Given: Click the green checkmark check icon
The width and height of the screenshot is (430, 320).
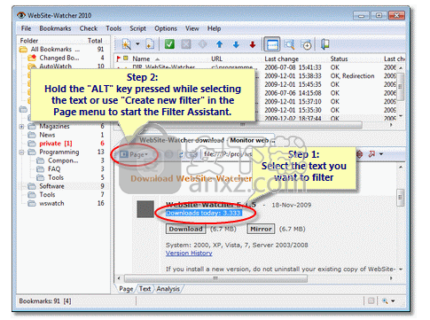Looking at the screenshot, I should [x=169, y=44].
